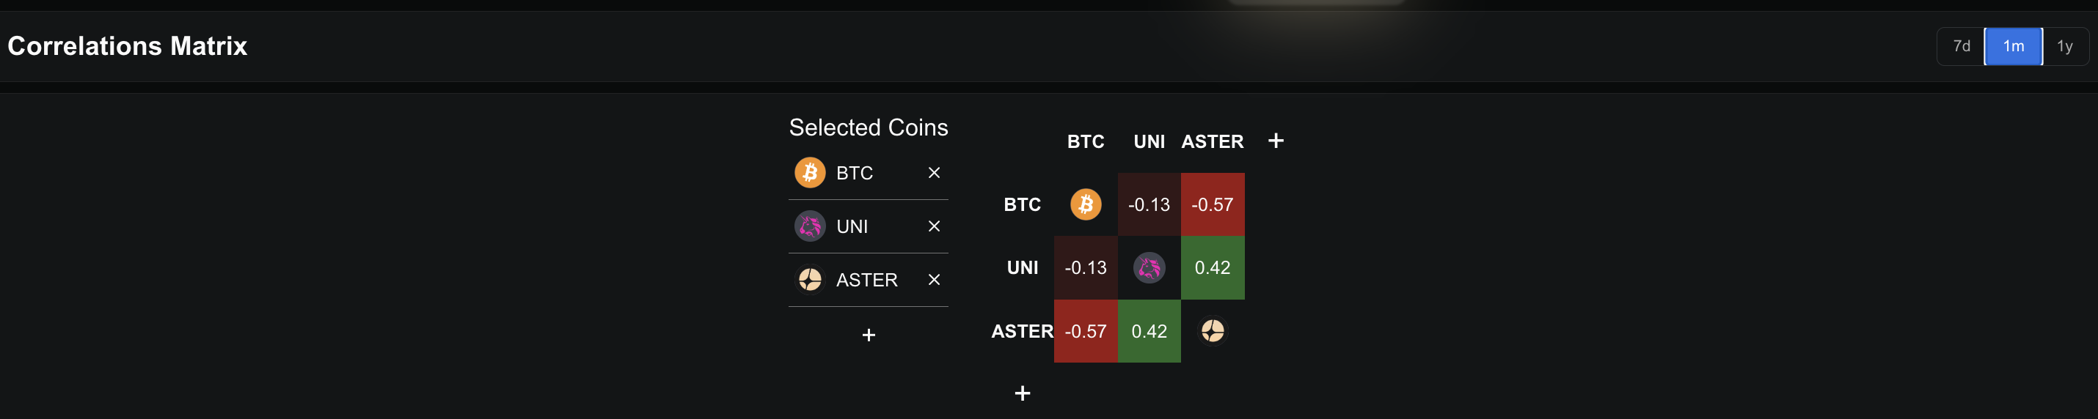The height and width of the screenshot is (419, 2098).
Task: Add a coin row with the bottom plus icon
Action: coord(1022,394)
